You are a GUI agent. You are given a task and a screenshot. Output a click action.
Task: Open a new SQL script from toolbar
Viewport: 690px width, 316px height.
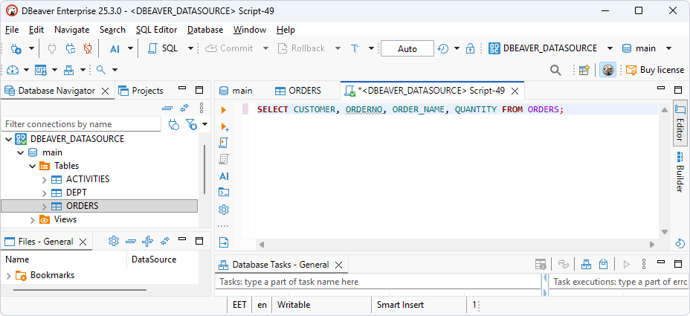pyautogui.click(x=163, y=48)
